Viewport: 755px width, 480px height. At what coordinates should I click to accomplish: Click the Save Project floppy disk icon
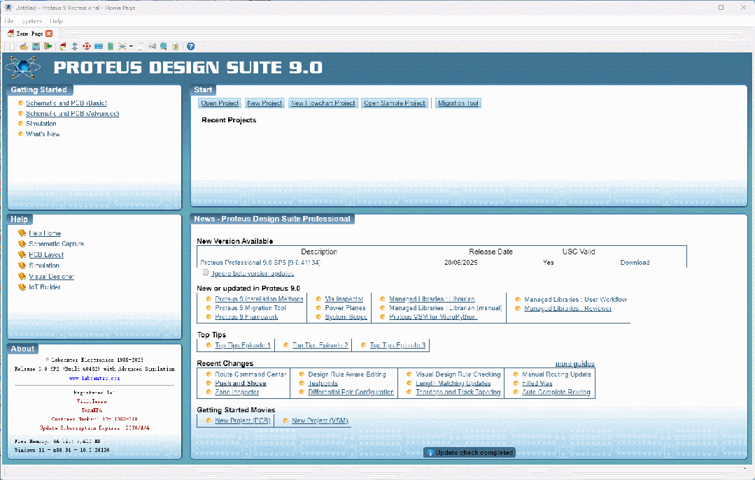(x=36, y=47)
